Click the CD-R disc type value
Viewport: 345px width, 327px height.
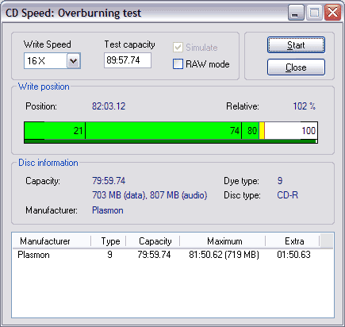pos(288,195)
